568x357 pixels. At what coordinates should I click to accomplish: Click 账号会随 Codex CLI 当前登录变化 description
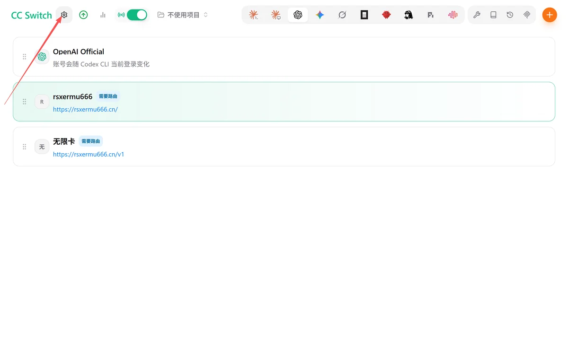(101, 64)
